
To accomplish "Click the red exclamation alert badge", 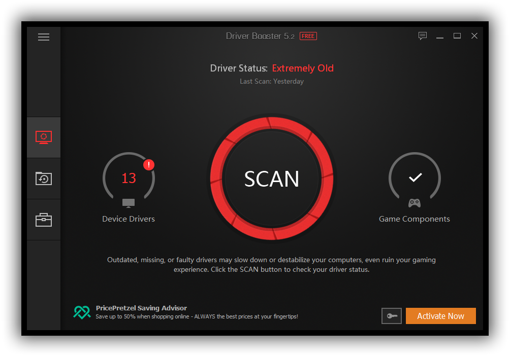I will tap(149, 165).
